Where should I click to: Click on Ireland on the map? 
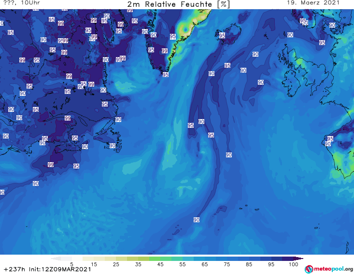(292, 83)
